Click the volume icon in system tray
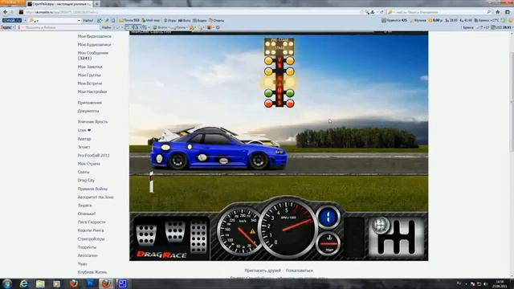This screenshot has height=289, width=514. [x=485, y=284]
